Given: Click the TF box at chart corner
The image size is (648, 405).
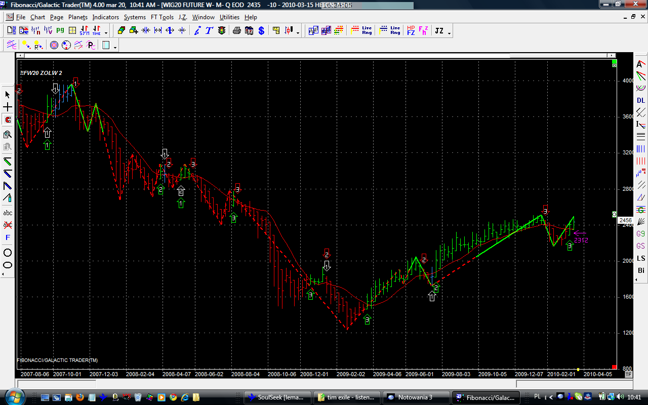Looking at the screenshot, I should tap(628, 375).
